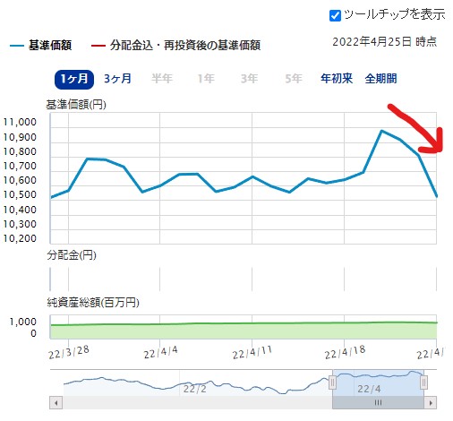Click the 22/2 area in overview chart
Image resolution: width=453 pixels, height=421 pixels.
point(194,389)
